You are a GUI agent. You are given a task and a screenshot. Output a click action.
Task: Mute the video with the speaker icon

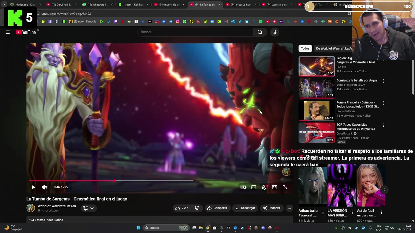click(x=44, y=187)
